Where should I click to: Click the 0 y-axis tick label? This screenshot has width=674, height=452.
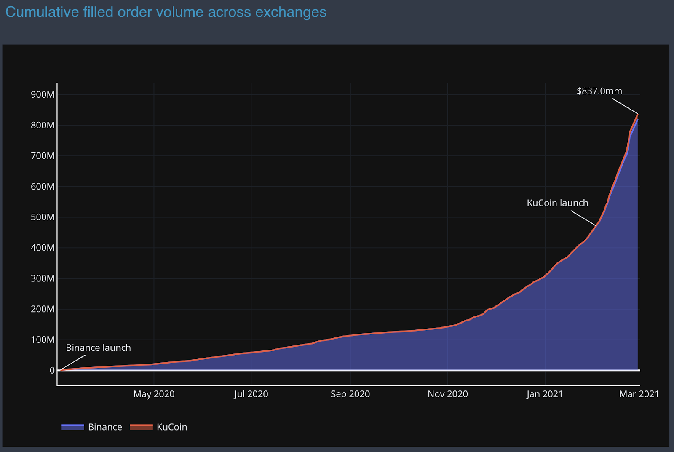pos(52,370)
